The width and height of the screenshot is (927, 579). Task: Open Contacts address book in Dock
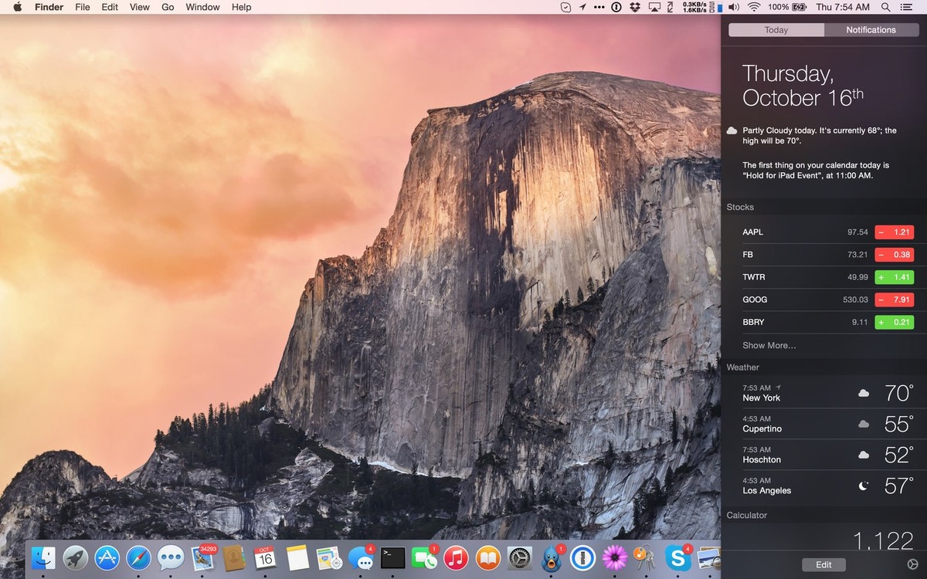(234, 557)
